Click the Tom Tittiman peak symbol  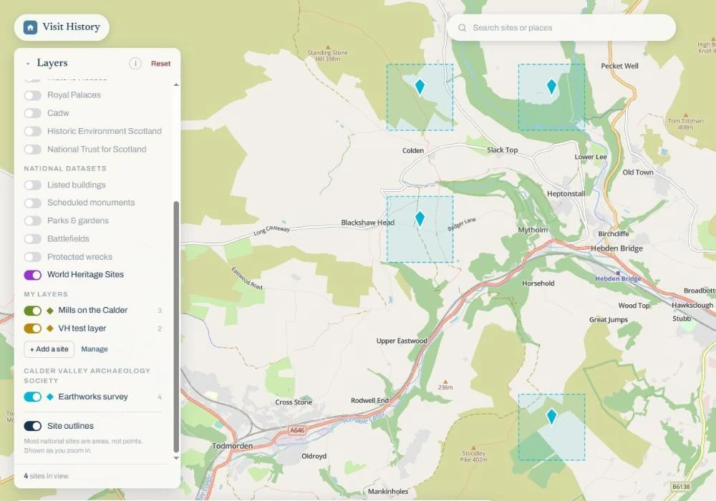pos(685,115)
